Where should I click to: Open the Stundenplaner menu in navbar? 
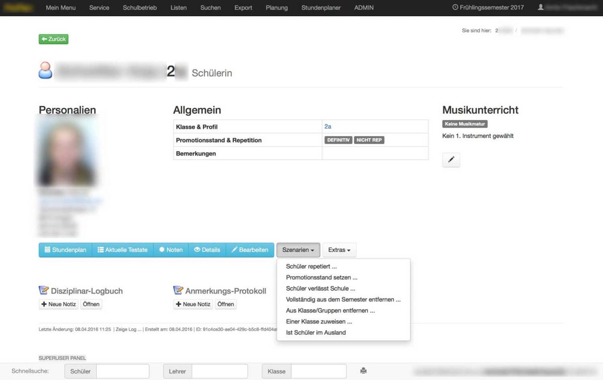coord(321,8)
